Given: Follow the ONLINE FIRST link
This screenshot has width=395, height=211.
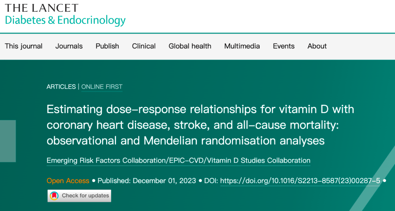Looking at the screenshot, I should 102,87.
